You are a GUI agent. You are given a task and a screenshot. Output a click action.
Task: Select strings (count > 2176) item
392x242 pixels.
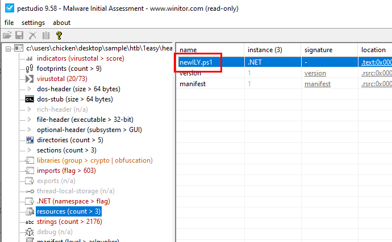click(x=69, y=222)
